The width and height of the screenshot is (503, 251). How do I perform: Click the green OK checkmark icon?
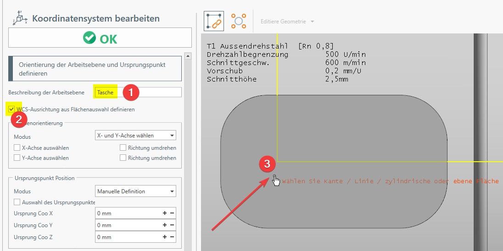89,38
